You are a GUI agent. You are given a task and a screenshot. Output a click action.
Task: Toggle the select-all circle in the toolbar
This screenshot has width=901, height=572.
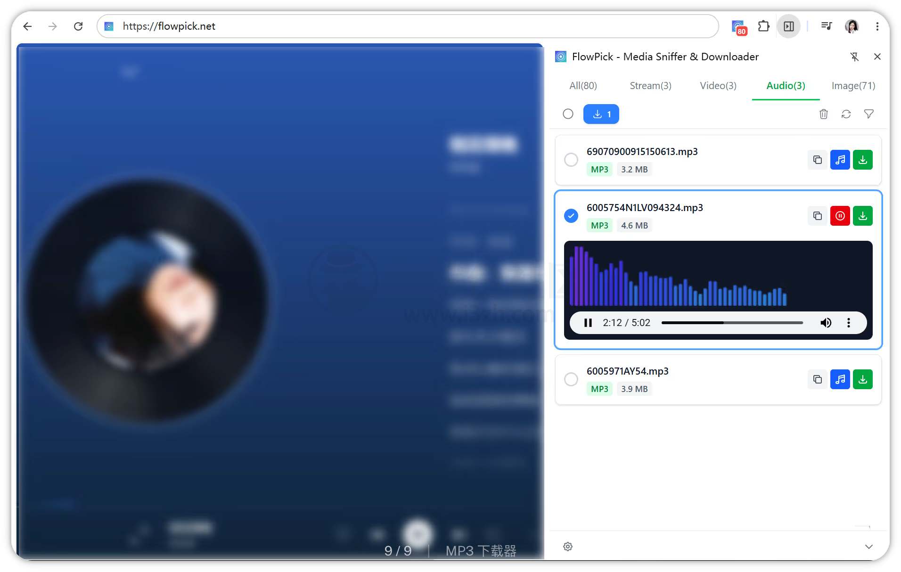coord(568,114)
